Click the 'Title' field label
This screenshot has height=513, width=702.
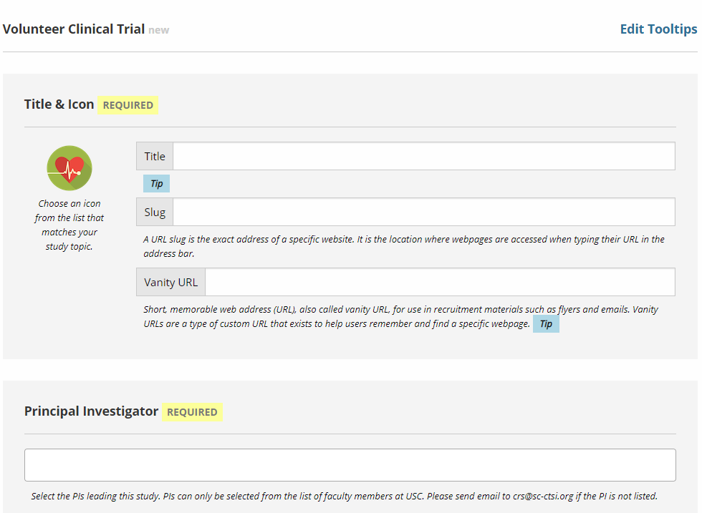tap(154, 155)
